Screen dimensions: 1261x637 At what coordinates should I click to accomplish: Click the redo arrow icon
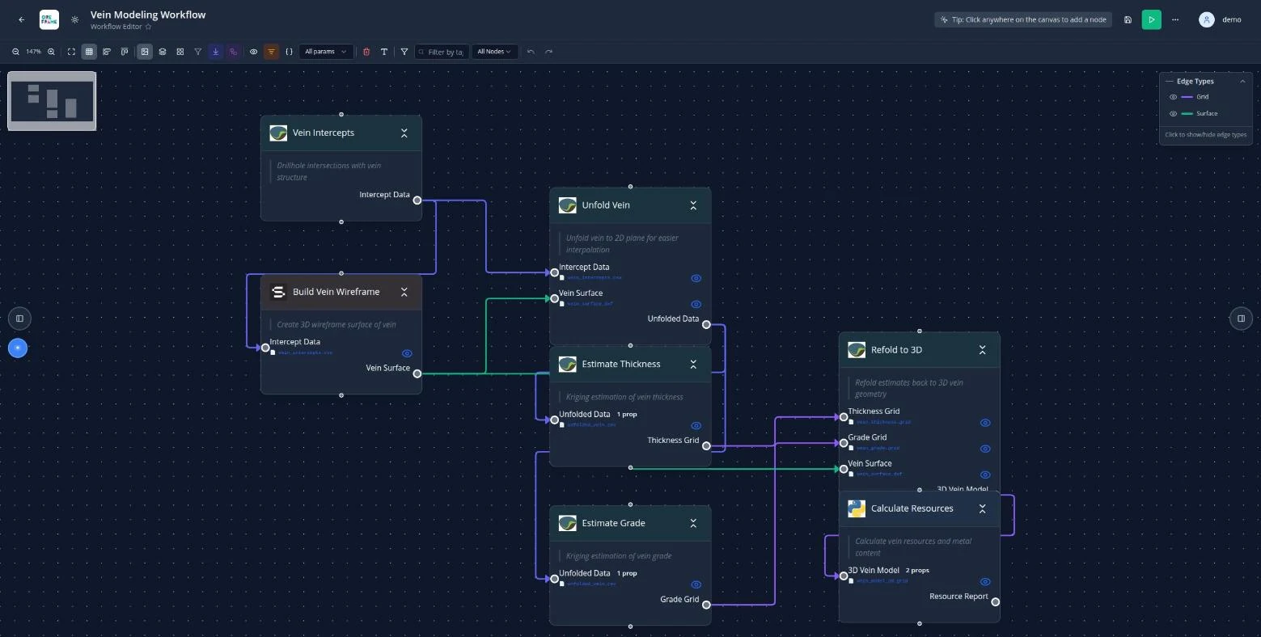pos(549,52)
